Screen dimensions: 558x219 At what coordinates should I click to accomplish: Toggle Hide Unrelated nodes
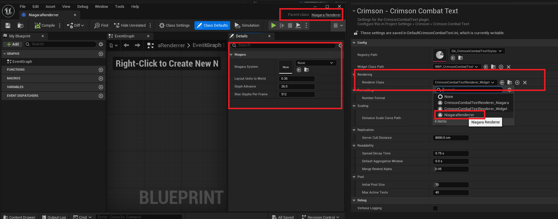point(130,25)
